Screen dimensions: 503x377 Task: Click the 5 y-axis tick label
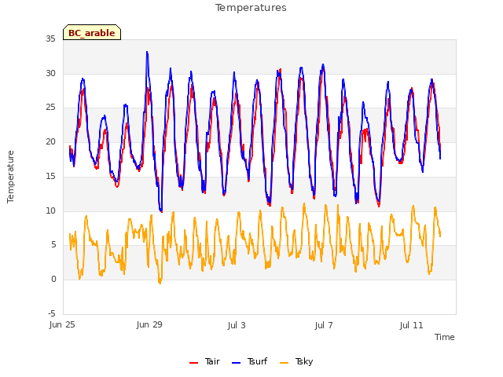53,245
